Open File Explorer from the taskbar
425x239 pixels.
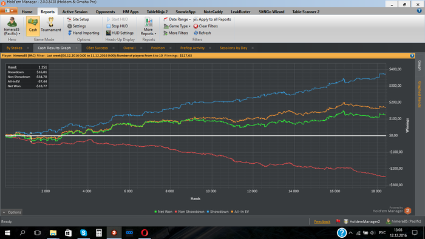[x=53, y=233]
